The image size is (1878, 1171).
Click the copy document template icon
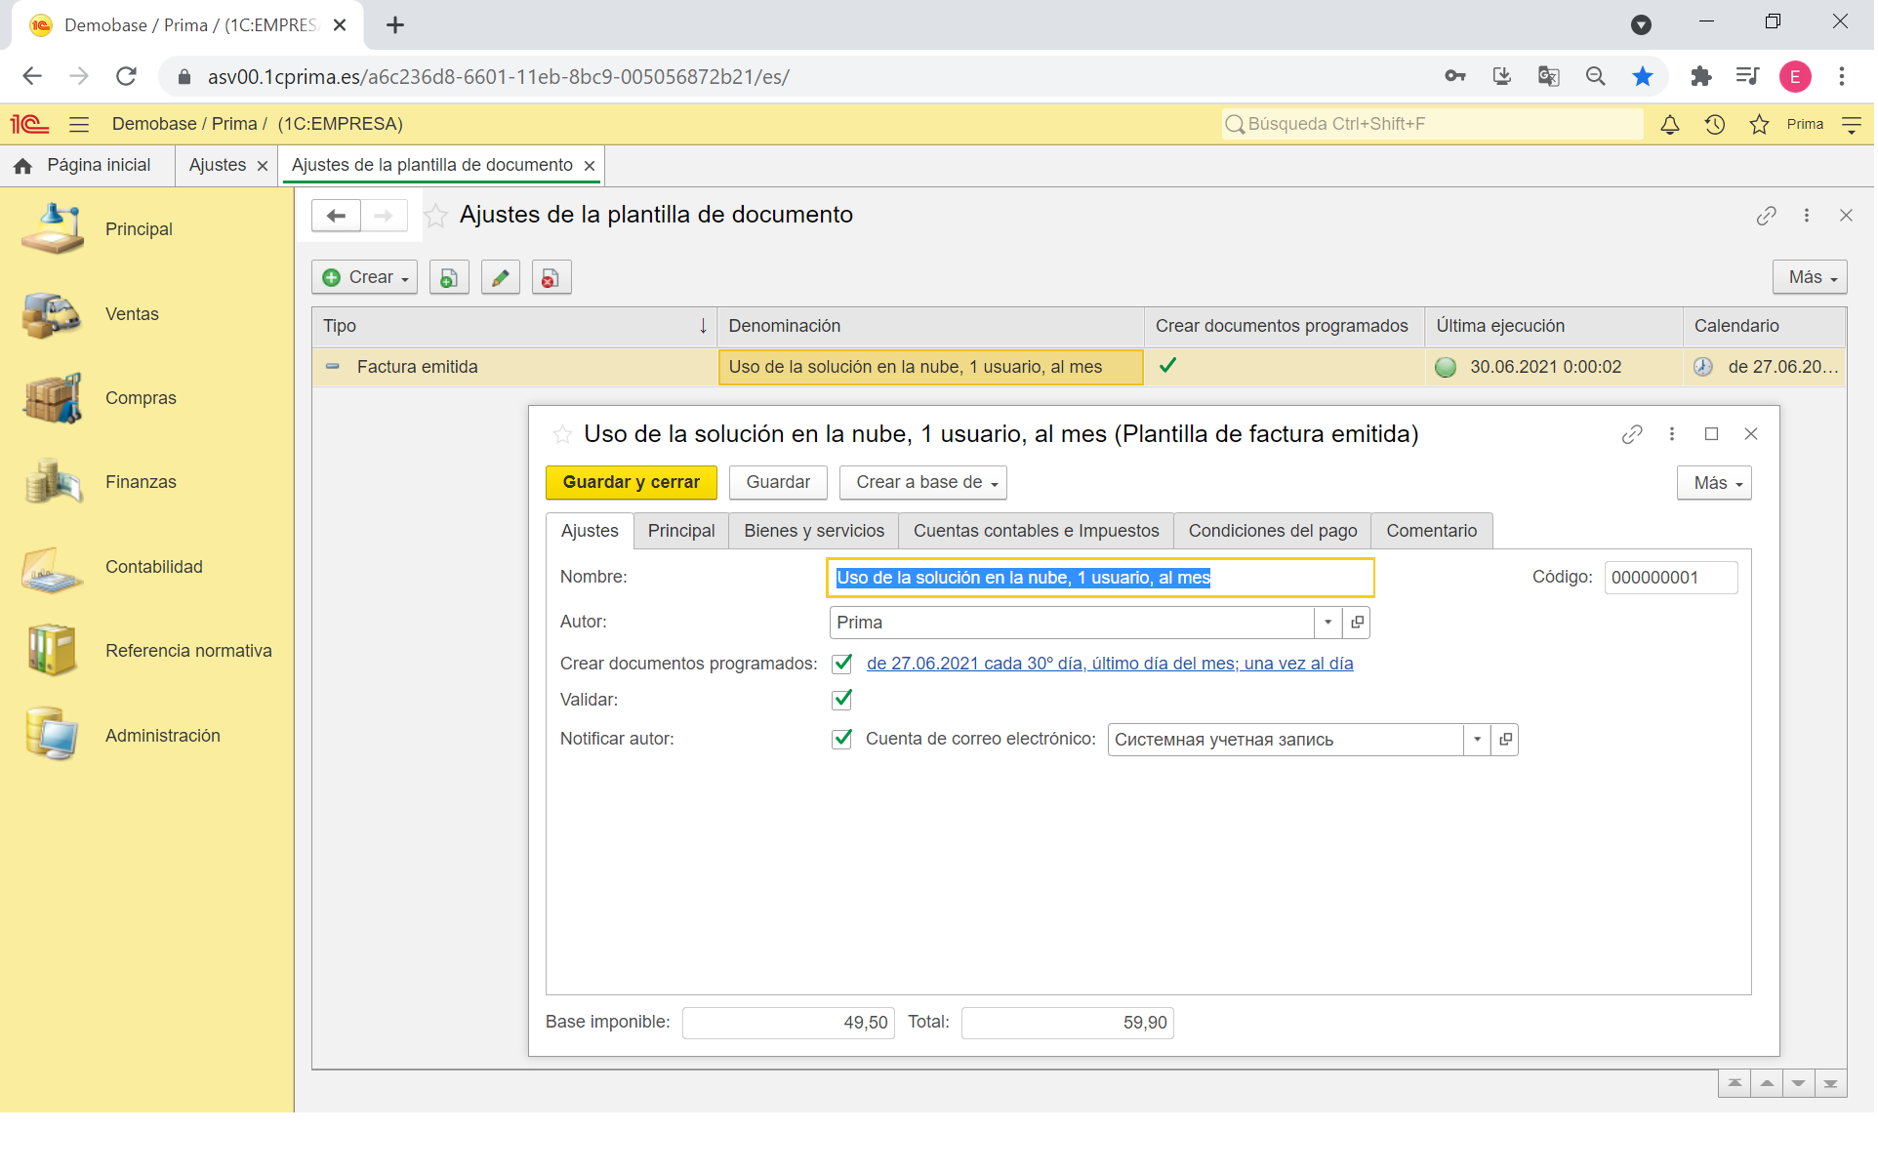click(449, 278)
